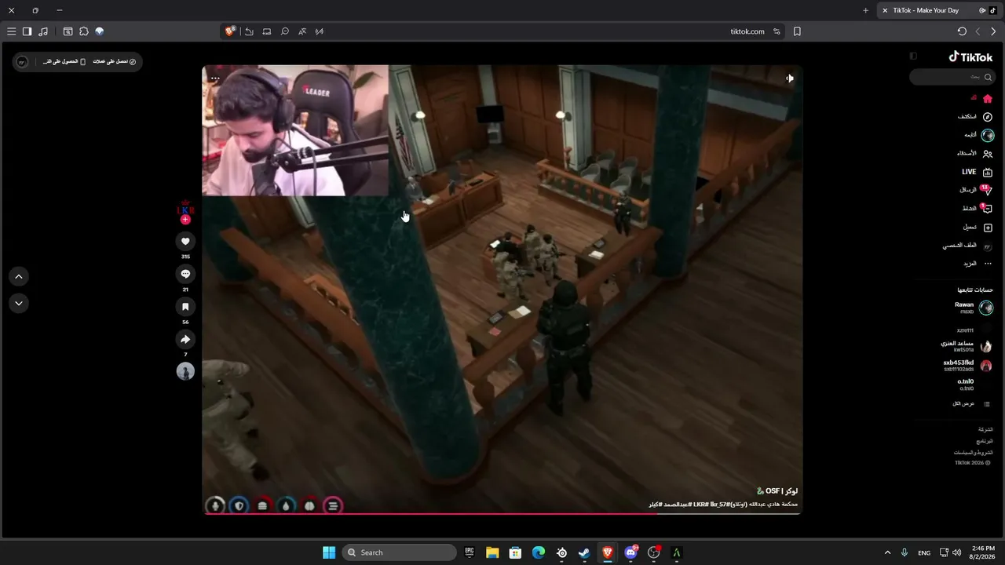Open the browser extensions puzzle icon
Screen dimensions: 1005x565
[x=84, y=31]
